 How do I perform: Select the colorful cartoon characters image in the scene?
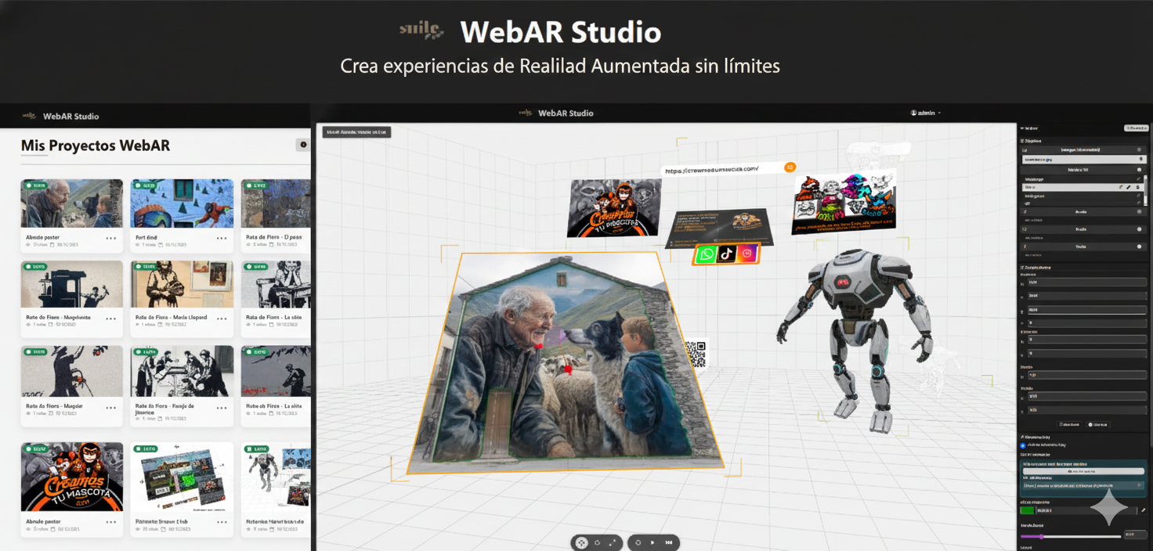[844, 201]
